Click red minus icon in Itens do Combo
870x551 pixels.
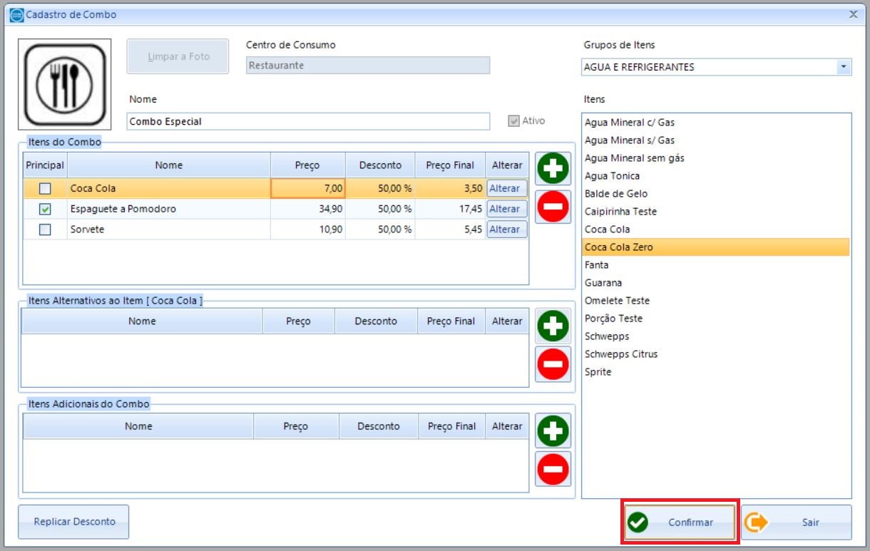pos(553,207)
